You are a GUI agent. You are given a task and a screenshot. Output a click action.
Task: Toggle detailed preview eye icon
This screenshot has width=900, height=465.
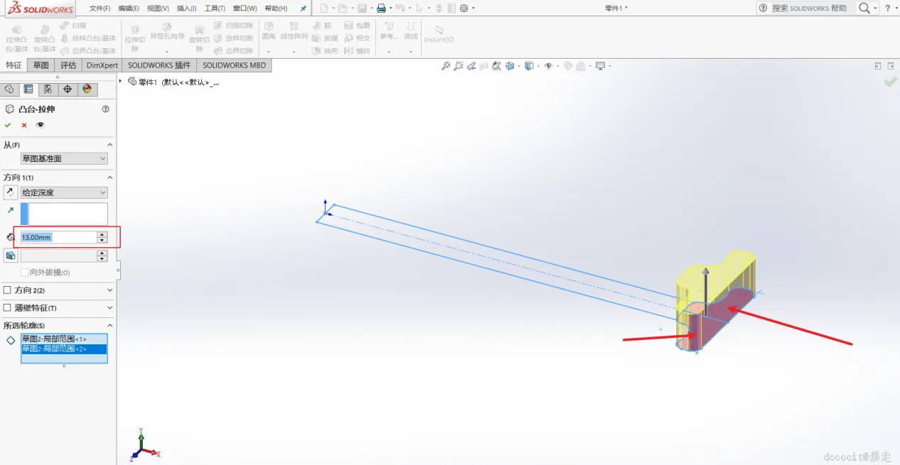tap(40, 125)
